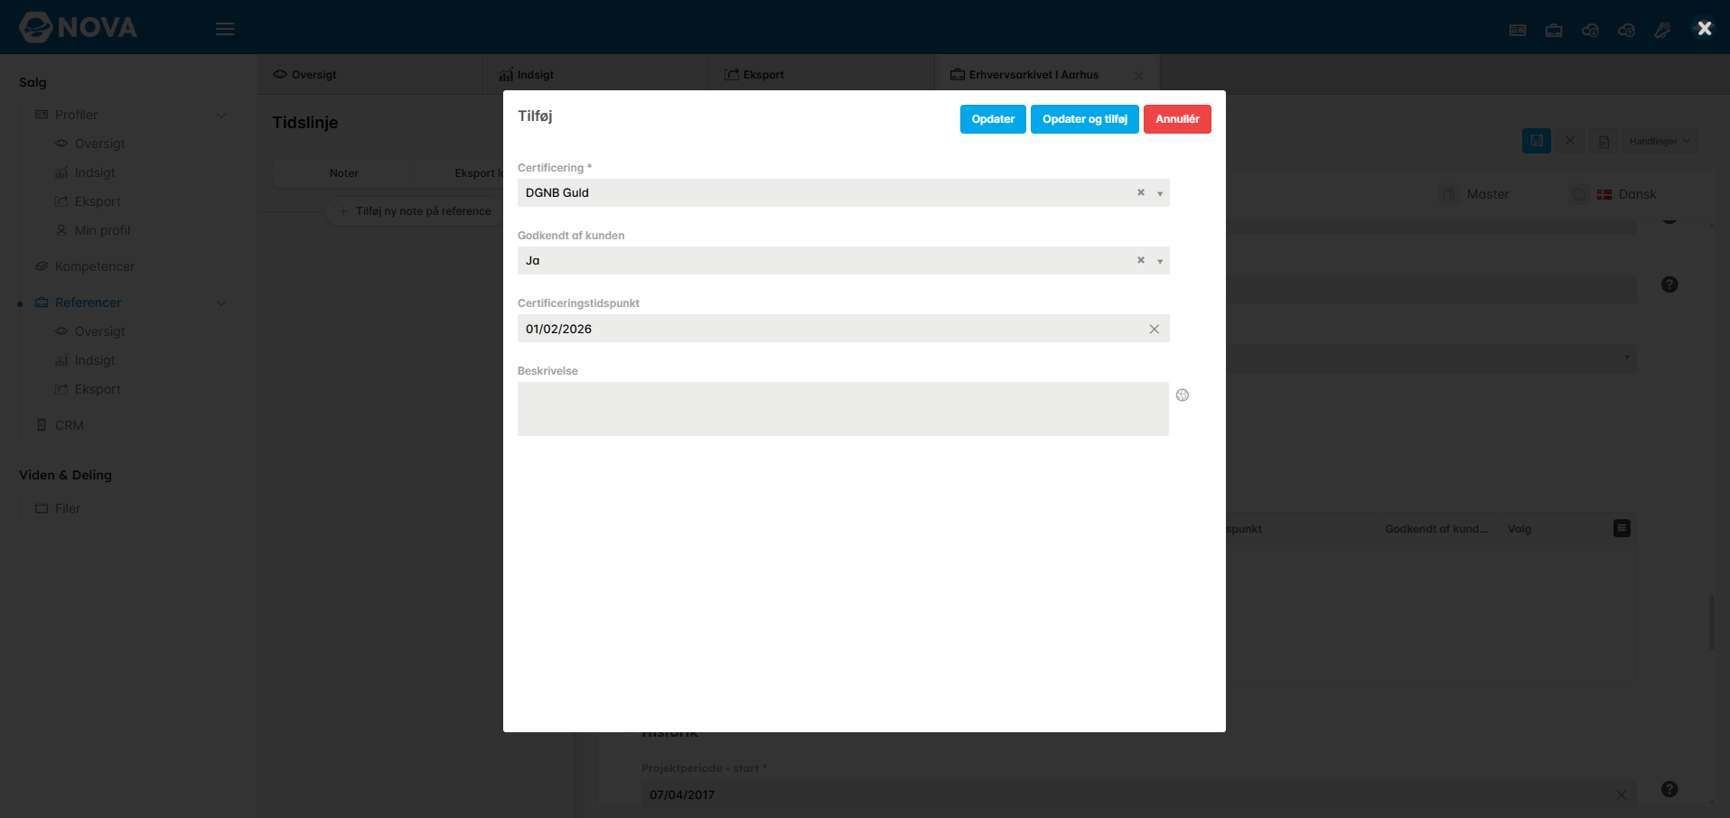Open the Handlinger dropdown
1730x818 pixels.
click(x=1660, y=141)
